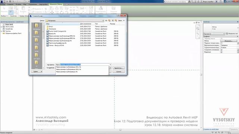Screen dimensions: 239x134
Task: Select Врезка.rfa in file list
Action: point(51,33)
